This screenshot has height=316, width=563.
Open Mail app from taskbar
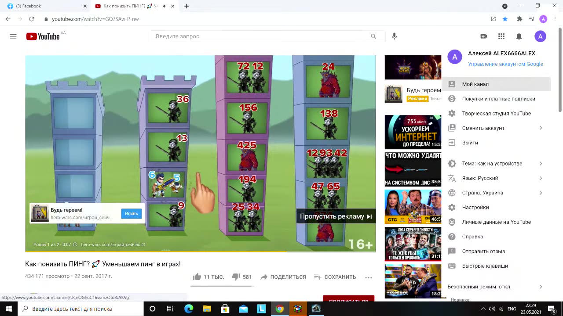click(x=243, y=309)
